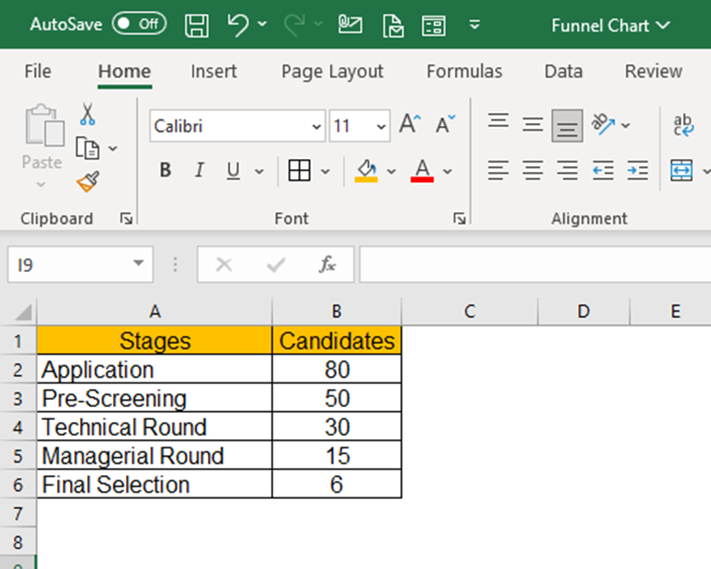The height and width of the screenshot is (569, 711).
Task: Click the Undo arrow icon
Action: click(238, 25)
